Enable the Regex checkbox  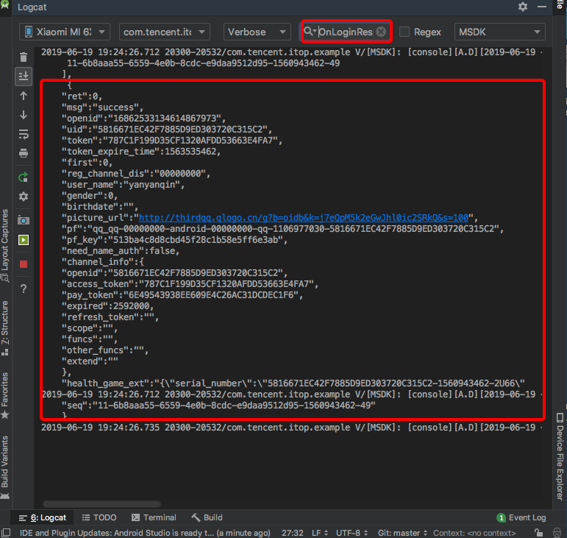[x=404, y=32]
